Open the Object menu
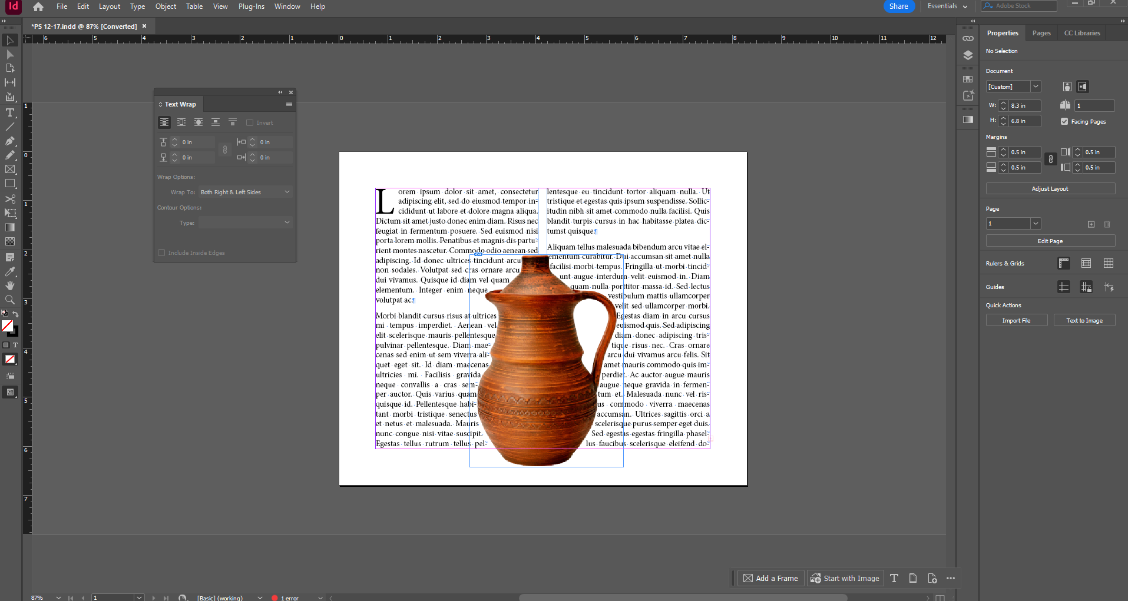Viewport: 1128px width, 601px height. [166, 6]
